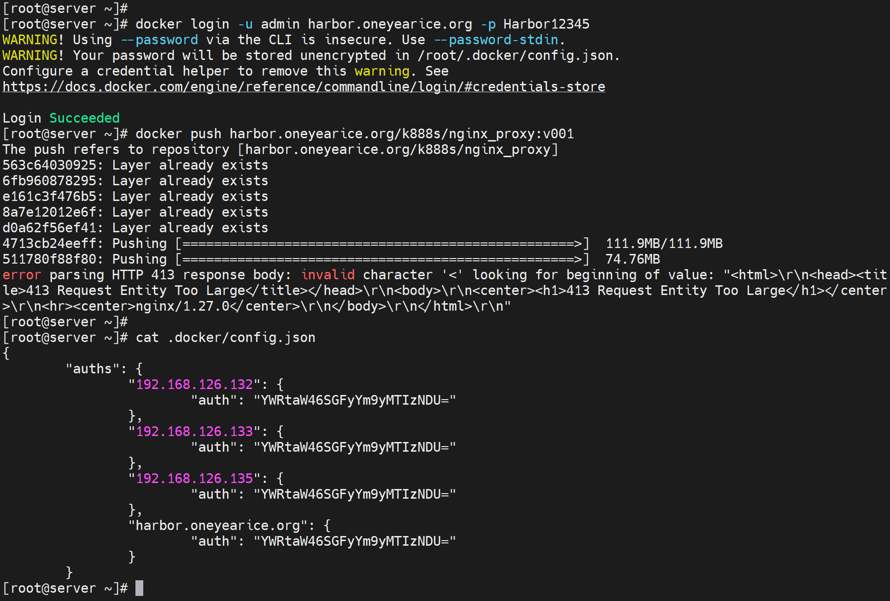Click the layer ID 563c64030925
This screenshot has height=601, width=890.
(49, 165)
